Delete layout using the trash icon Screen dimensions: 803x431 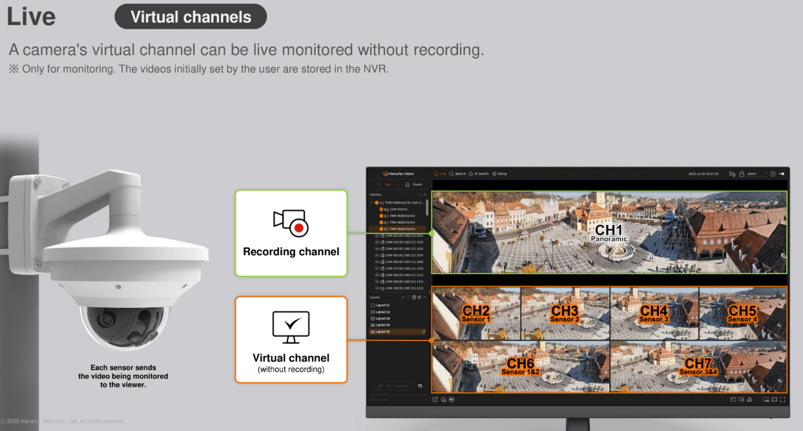[419, 297]
